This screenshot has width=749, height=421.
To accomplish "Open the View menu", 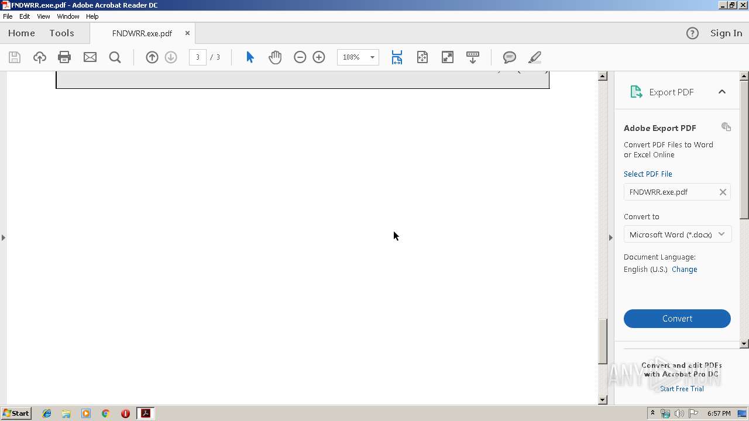I will pyautogui.click(x=44, y=16).
